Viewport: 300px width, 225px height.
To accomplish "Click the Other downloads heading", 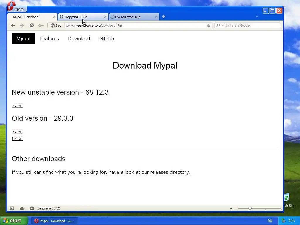I will 39,159.
